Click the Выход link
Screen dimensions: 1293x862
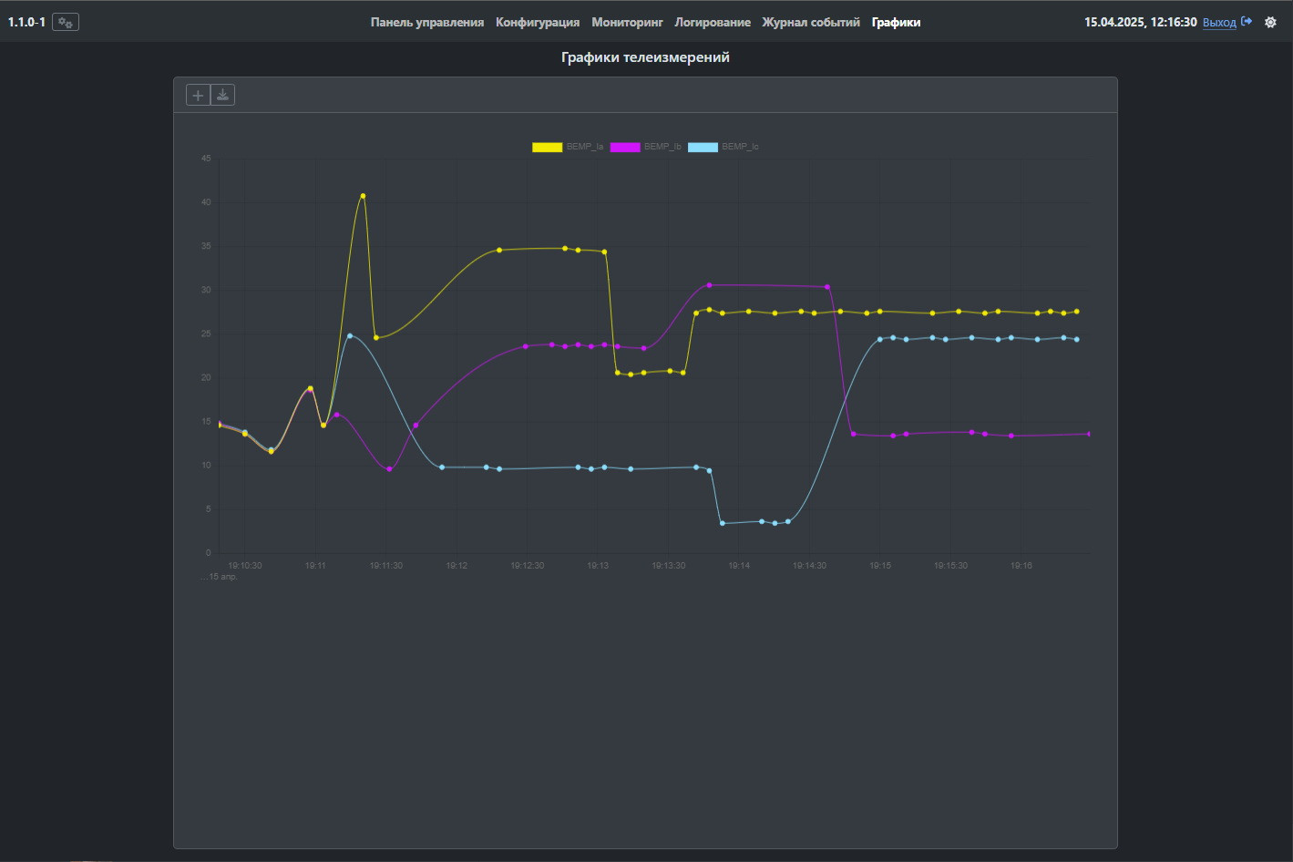click(x=1219, y=22)
